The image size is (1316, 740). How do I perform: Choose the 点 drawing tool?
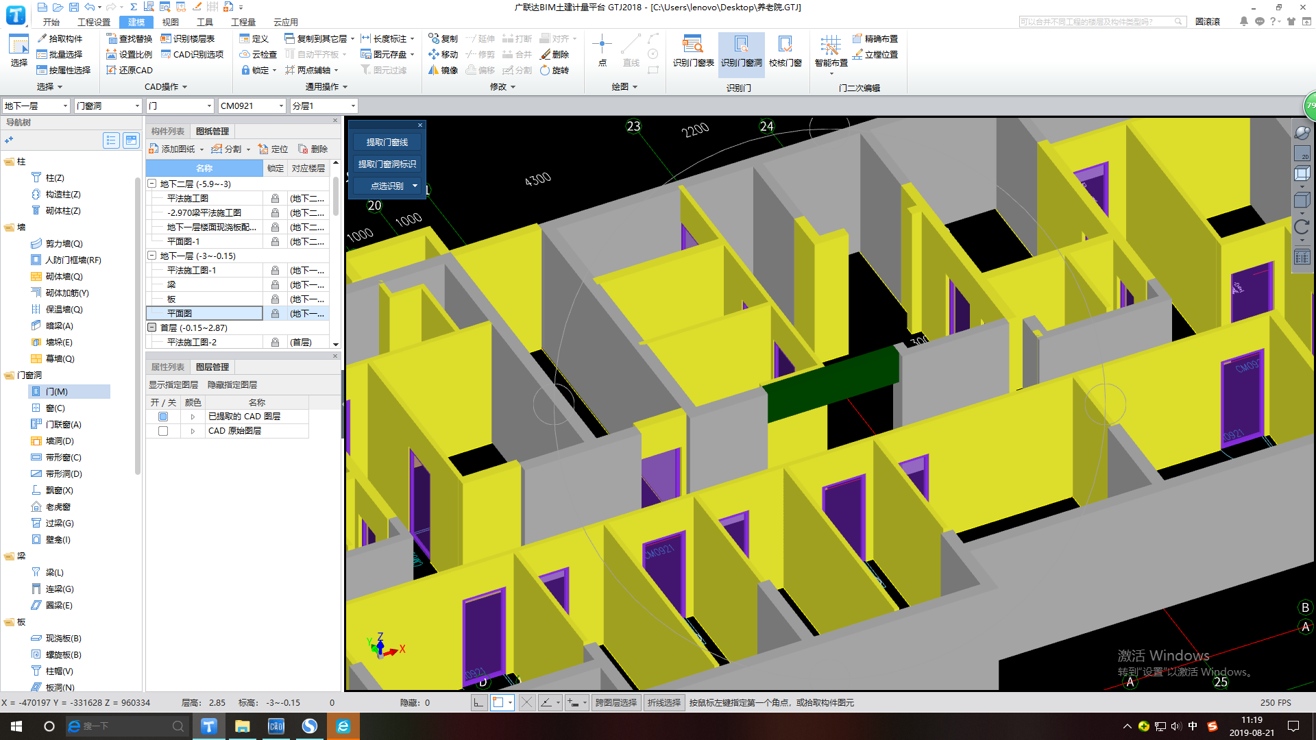602,51
